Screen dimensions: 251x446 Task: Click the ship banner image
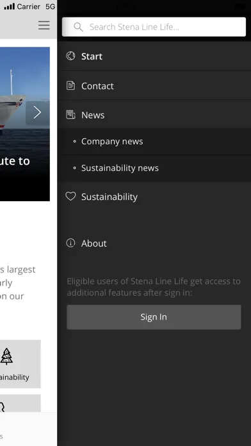coord(25,124)
